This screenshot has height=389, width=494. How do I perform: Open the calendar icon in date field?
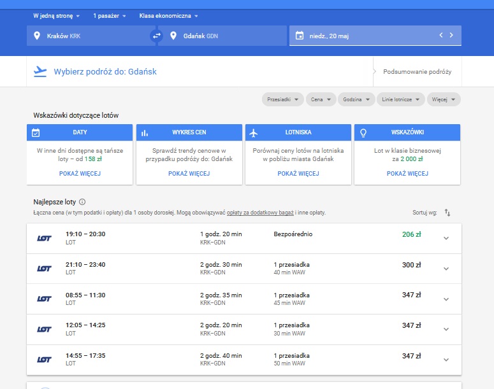point(300,36)
